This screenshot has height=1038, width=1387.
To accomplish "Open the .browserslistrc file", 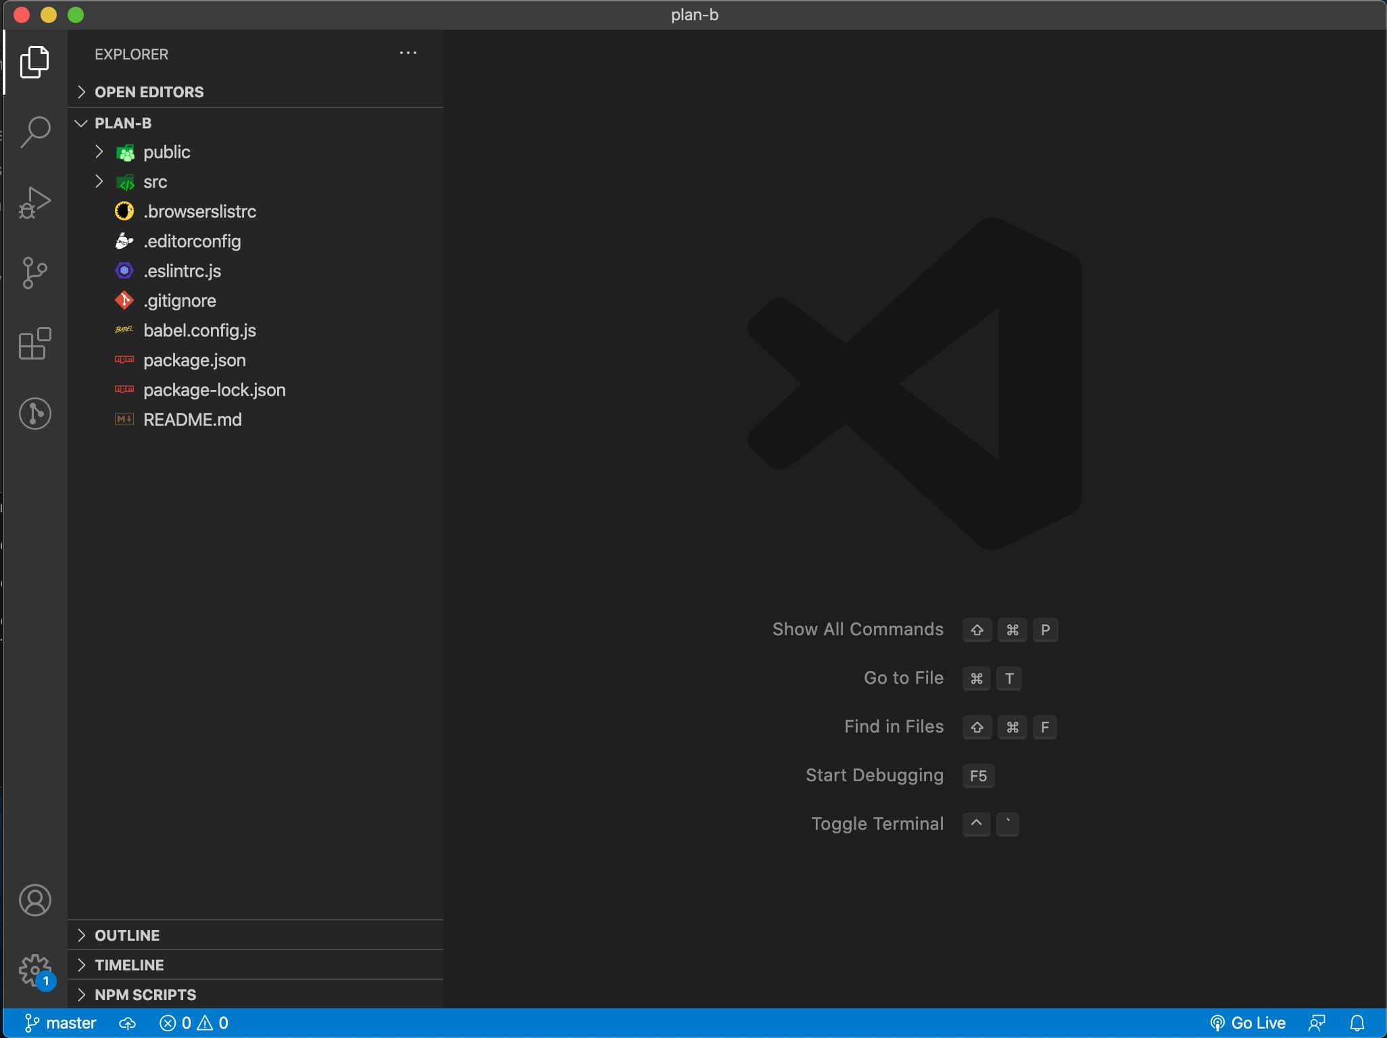I will [x=255, y=212].
